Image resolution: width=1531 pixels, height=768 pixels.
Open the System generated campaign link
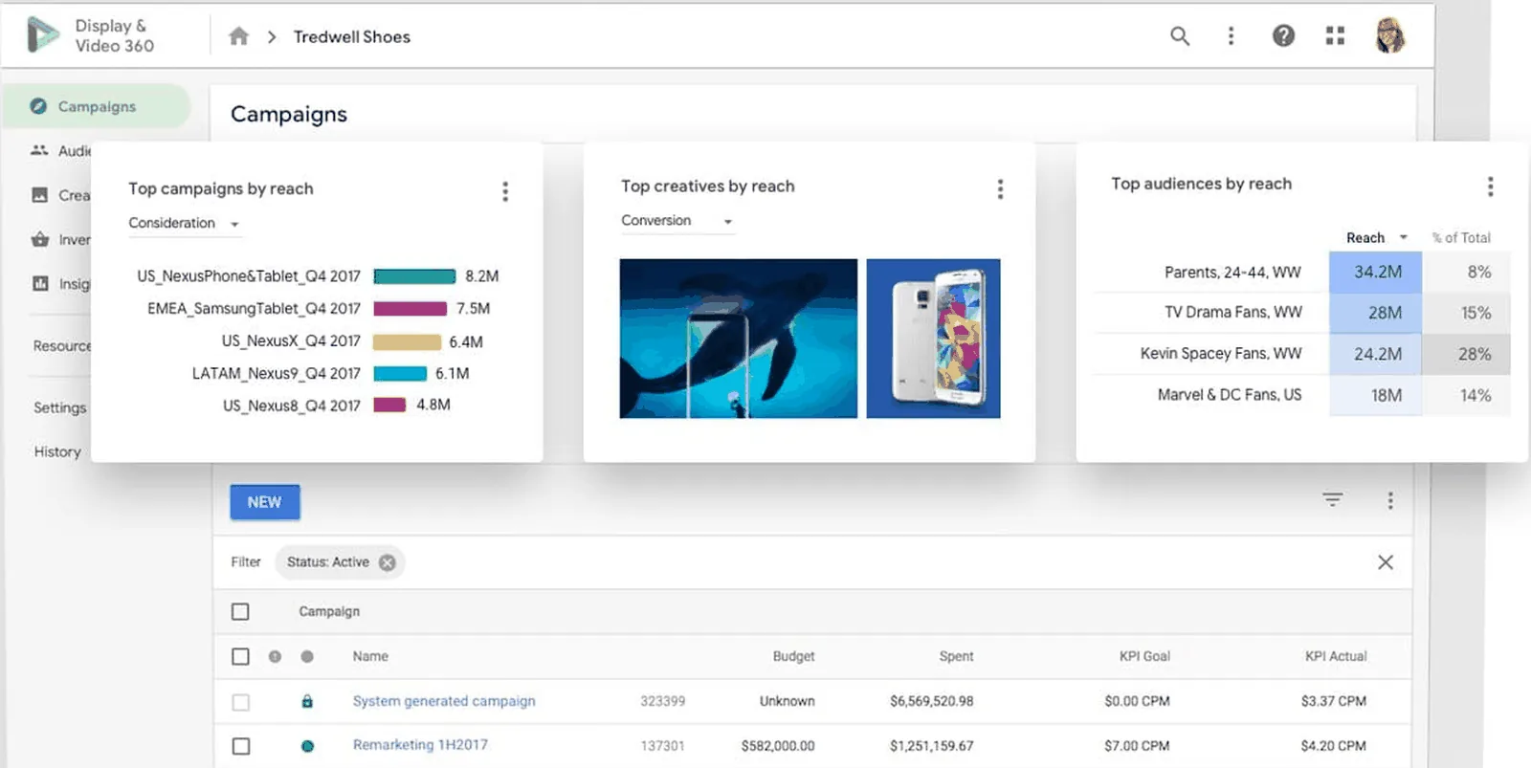click(444, 701)
